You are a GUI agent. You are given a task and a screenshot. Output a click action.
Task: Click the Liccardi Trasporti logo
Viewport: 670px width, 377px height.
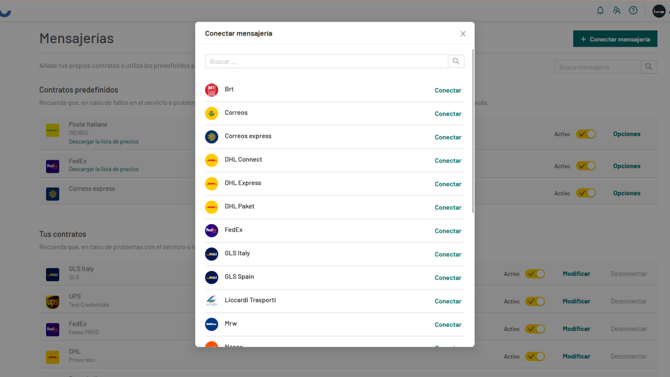point(211,301)
